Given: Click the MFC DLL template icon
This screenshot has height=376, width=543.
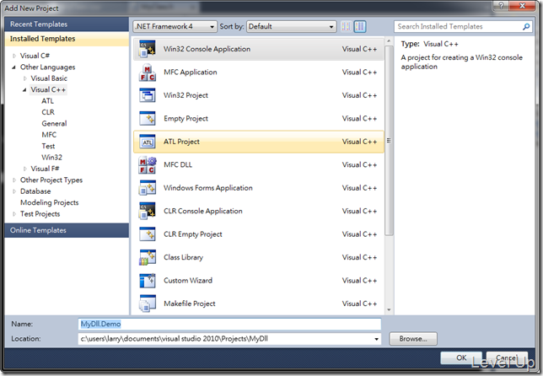Looking at the screenshot, I should pos(148,164).
